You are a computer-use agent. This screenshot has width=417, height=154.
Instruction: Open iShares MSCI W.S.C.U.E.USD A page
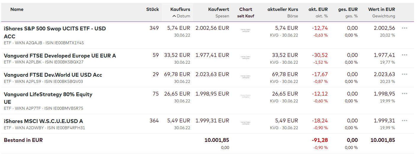[x=43, y=121]
